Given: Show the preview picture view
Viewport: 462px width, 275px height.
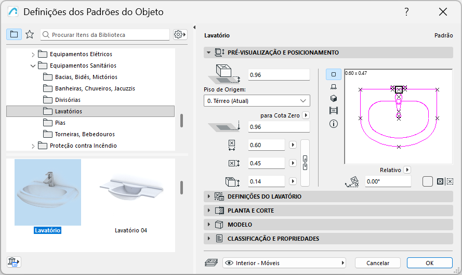Looking at the screenshot, I should pyautogui.click(x=333, y=111).
